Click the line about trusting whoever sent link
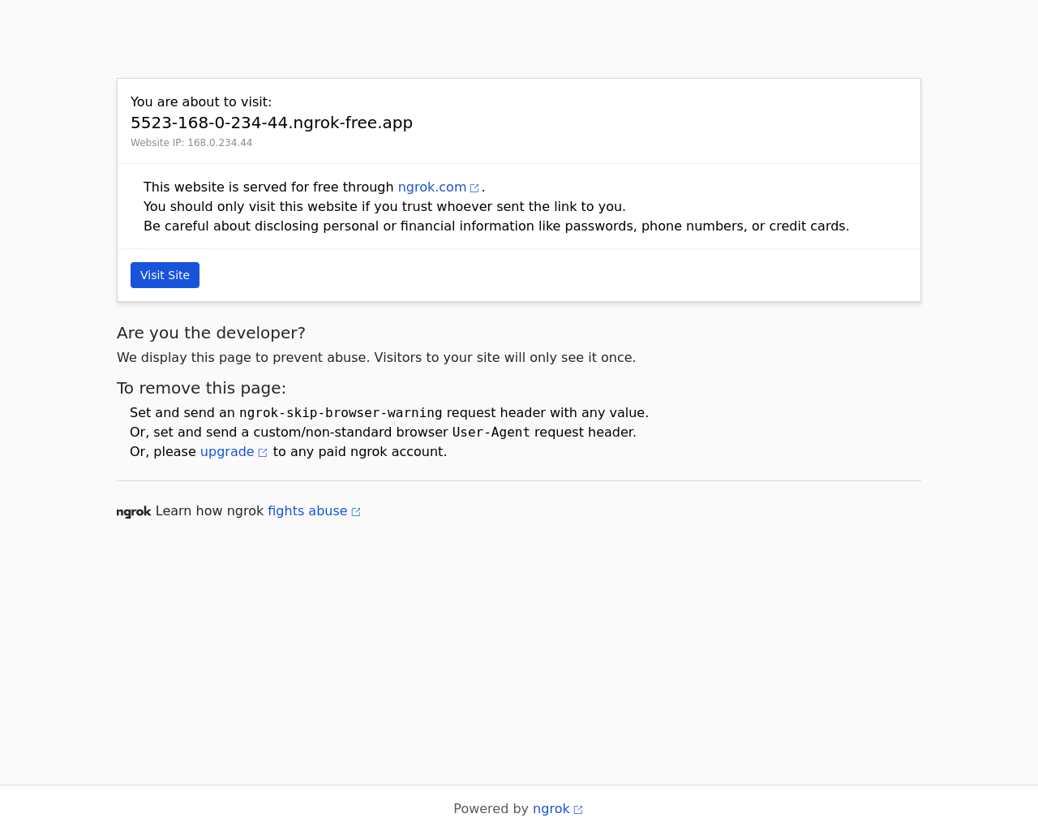The height and width of the screenshot is (831, 1038). click(x=384, y=207)
